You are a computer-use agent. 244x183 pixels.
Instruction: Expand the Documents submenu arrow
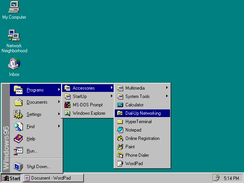[x=59, y=102]
